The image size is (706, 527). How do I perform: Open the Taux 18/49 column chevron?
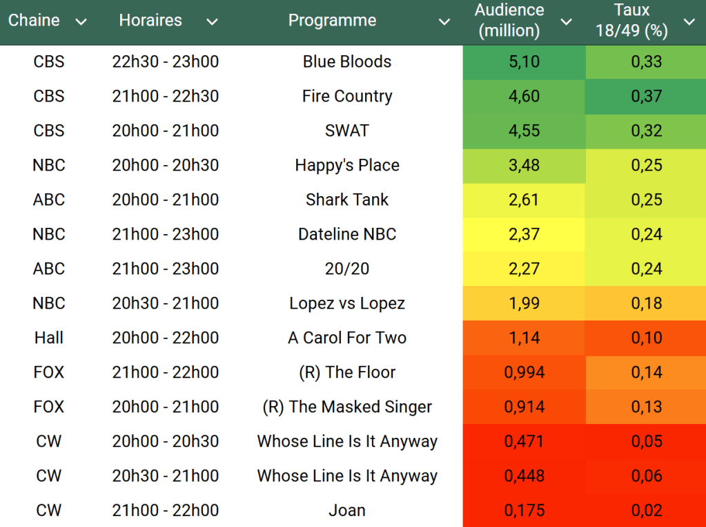pyautogui.click(x=689, y=21)
